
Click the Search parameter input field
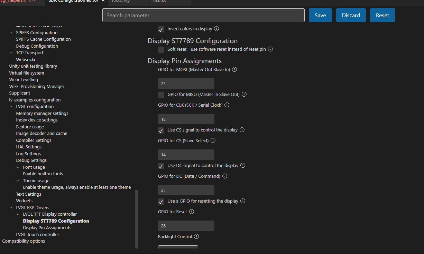(x=203, y=15)
